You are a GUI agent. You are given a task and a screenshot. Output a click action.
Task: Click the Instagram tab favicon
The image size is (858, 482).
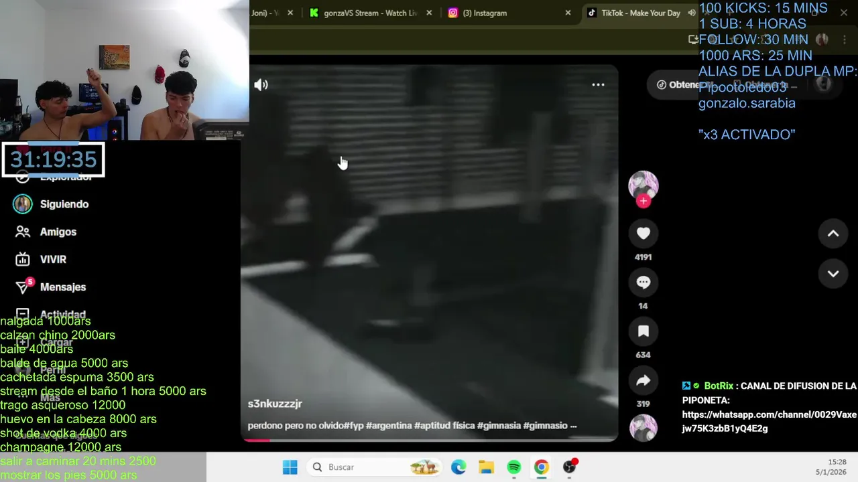coord(453,13)
